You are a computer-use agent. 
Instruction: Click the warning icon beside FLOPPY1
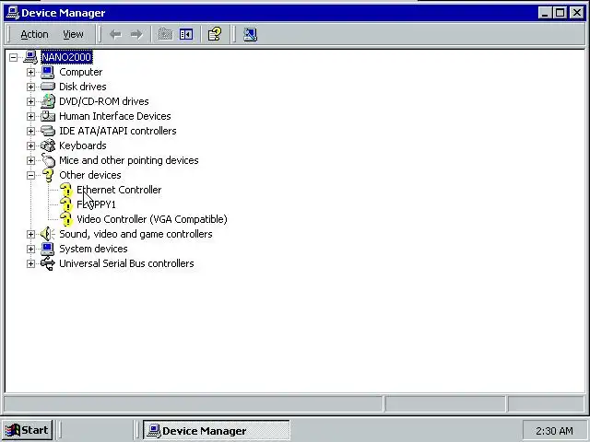[65, 204]
